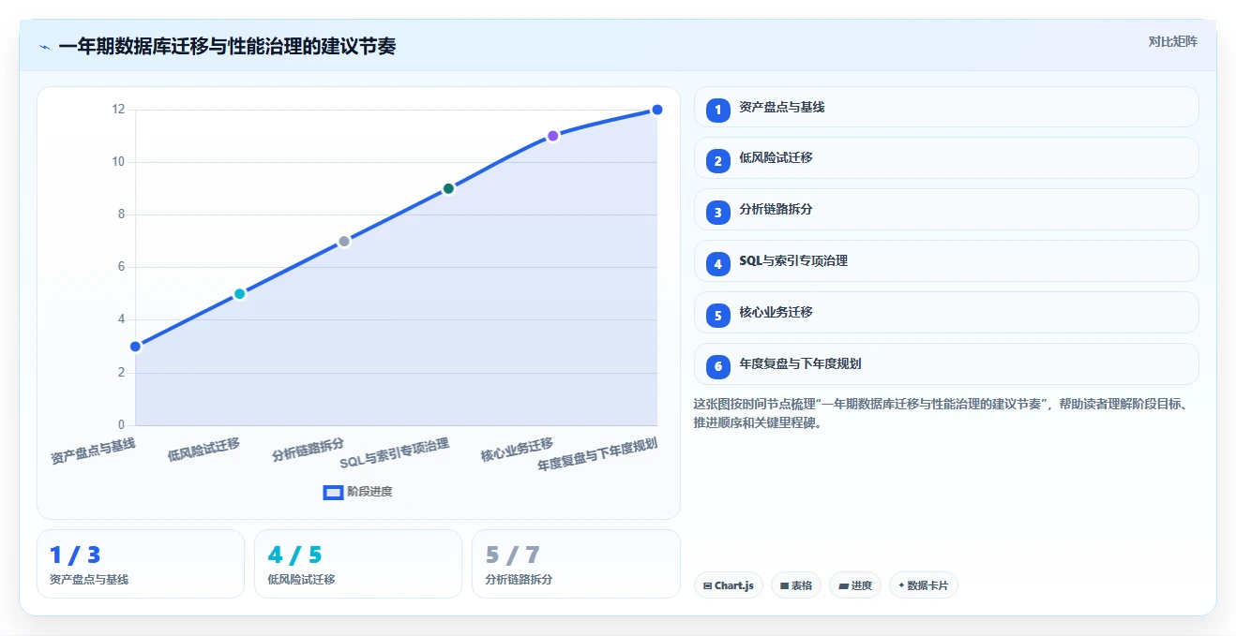
Task: Click the gray data point at value 7
Action: click(x=344, y=242)
